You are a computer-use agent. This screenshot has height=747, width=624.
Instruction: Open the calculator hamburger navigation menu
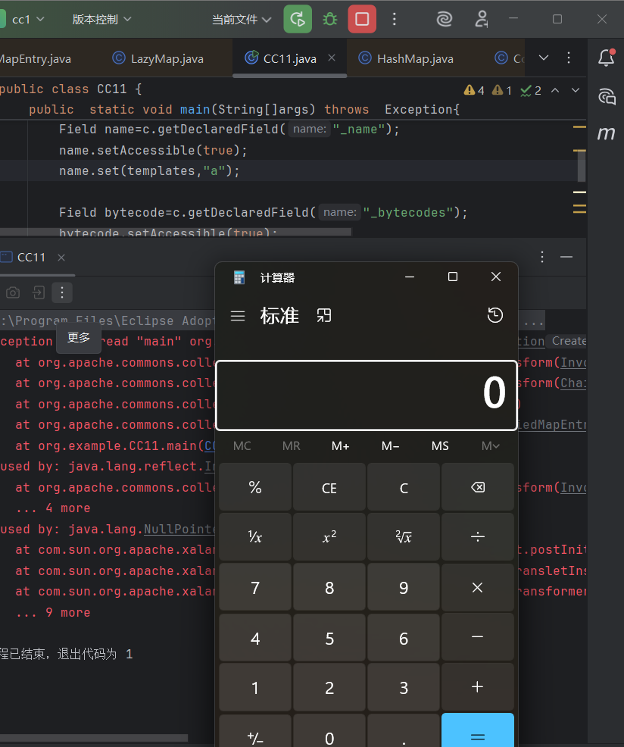pyautogui.click(x=238, y=316)
